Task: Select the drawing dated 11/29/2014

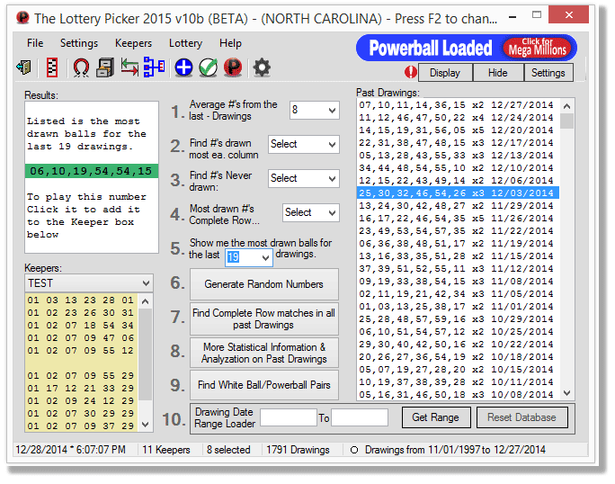Action: click(x=458, y=206)
